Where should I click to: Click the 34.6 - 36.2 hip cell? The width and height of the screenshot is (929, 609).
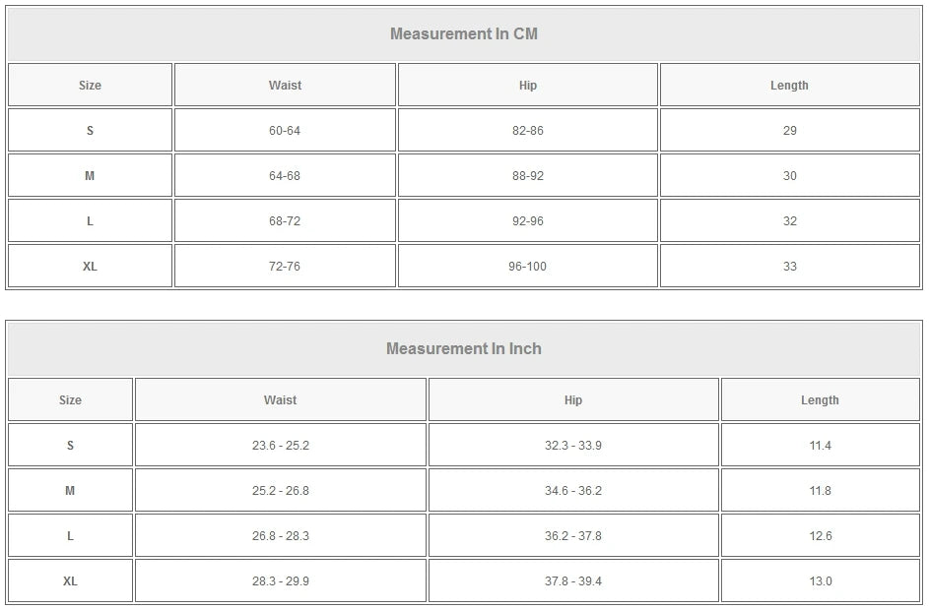[573, 491]
